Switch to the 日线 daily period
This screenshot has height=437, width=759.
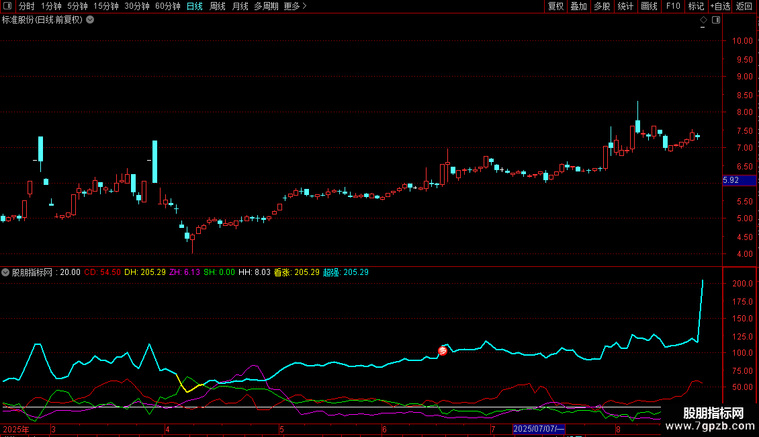[194, 6]
